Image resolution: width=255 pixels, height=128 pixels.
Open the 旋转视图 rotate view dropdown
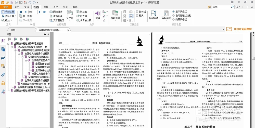[115, 20]
